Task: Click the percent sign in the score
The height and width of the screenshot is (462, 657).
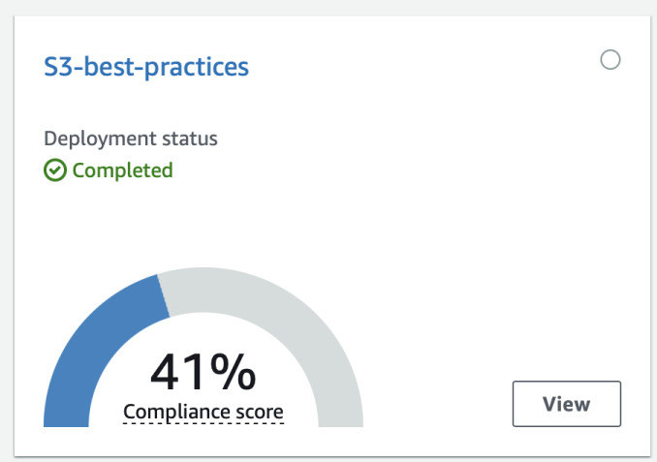Action: click(234, 371)
